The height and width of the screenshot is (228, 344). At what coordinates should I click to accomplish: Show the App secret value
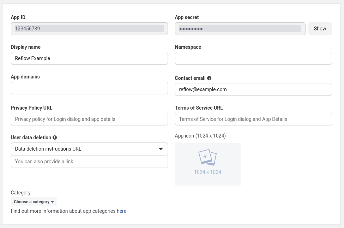tap(320, 29)
